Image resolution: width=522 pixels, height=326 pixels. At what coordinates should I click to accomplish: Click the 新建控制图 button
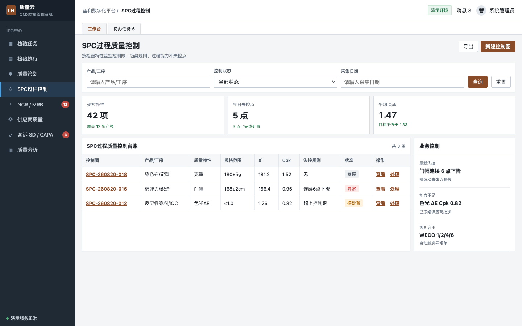coord(498,46)
